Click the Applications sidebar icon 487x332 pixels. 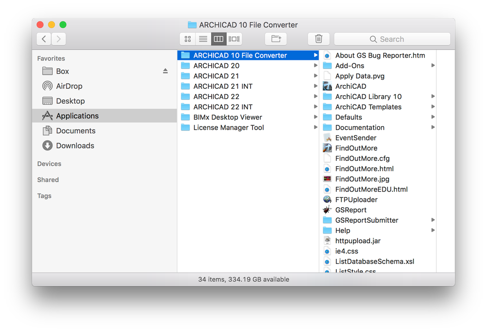47,116
